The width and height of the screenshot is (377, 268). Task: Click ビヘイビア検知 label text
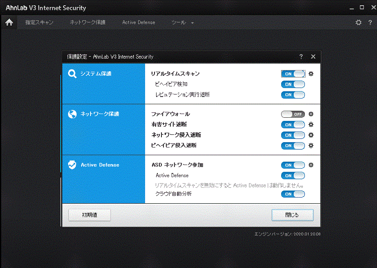171,84
